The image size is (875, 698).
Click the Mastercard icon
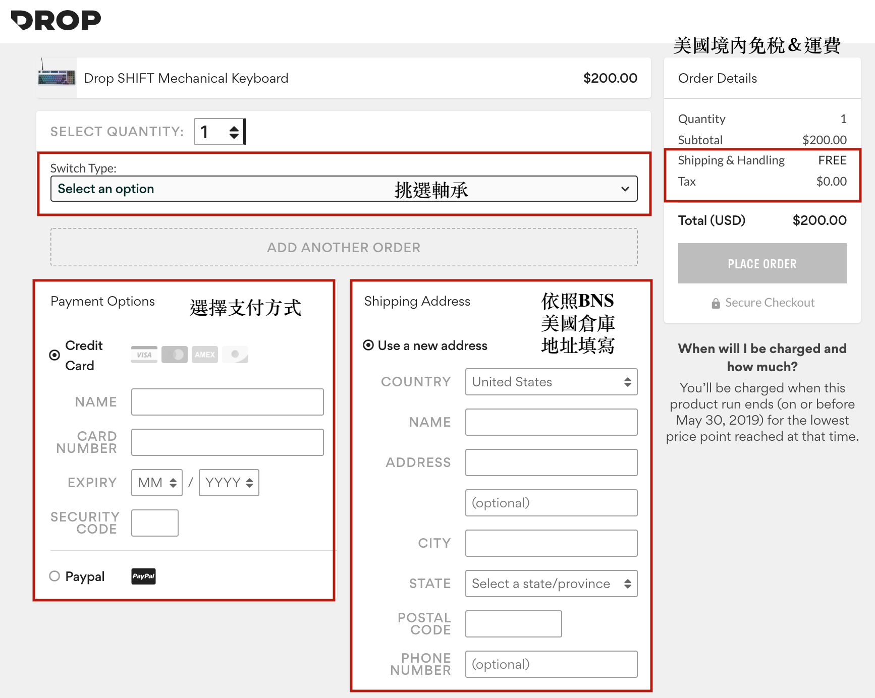coord(175,355)
